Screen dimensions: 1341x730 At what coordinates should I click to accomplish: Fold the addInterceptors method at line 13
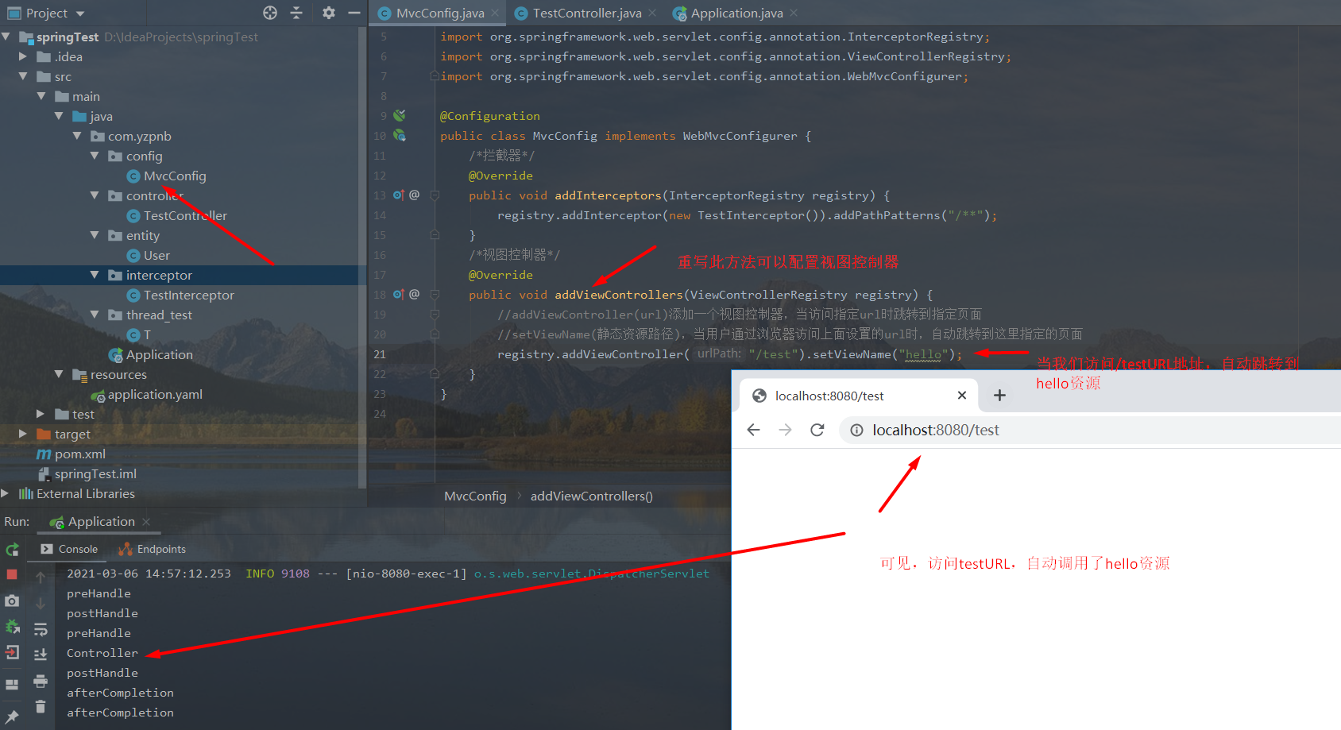click(435, 195)
